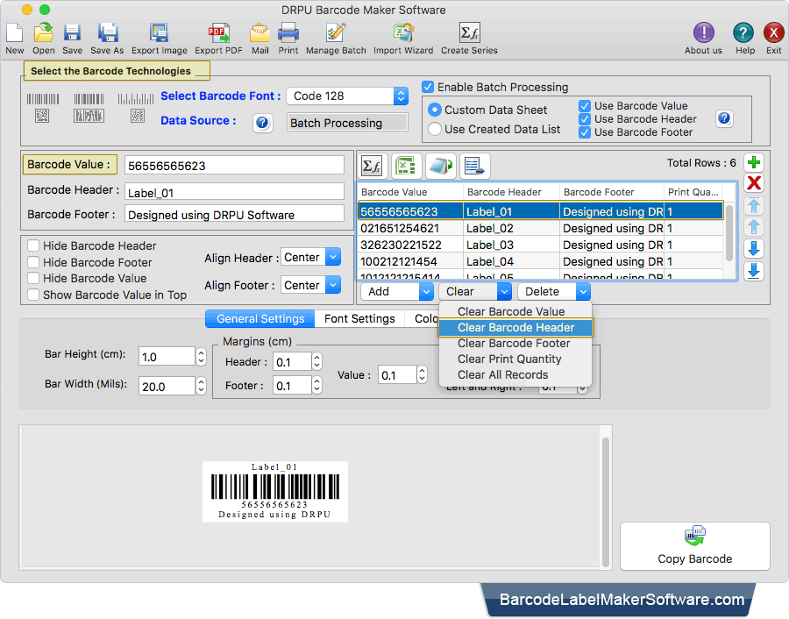Viewport: 789px width, 619px height.
Task: Toggle the Use Barcode Value checkbox
Action: tap(584, 106)
